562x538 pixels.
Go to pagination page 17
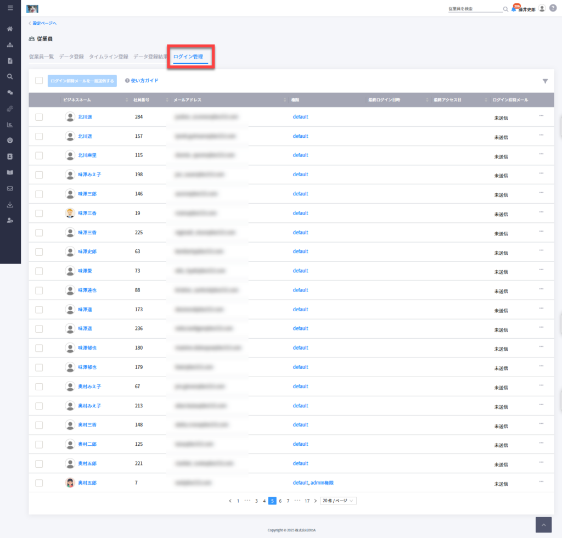[x=307, y=501]
